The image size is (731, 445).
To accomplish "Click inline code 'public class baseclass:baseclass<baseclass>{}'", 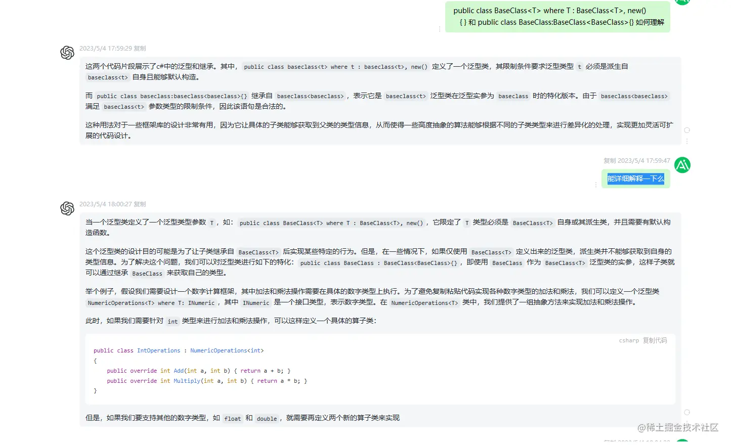I will pos(172,96).
